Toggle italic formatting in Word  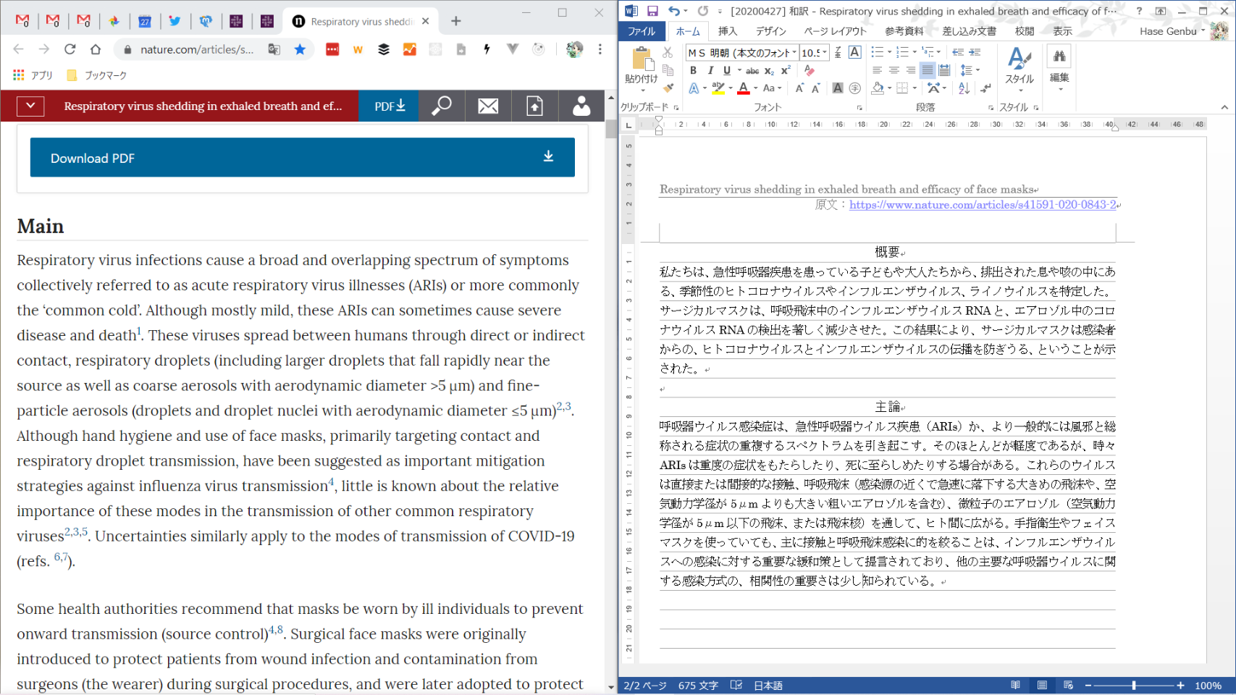click(x=710, y=70)
